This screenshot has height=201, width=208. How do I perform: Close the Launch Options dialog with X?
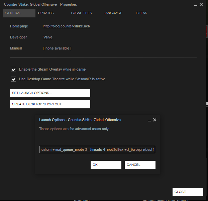(x=154, y=120)
